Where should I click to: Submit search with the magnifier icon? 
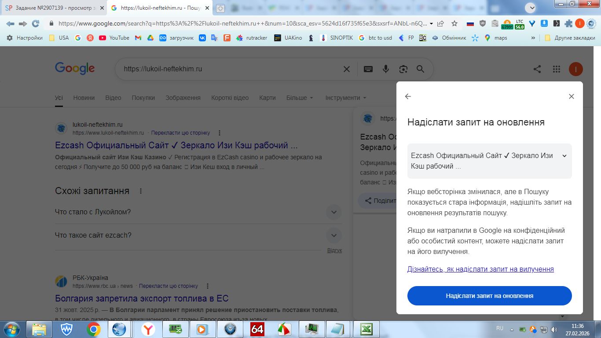point(421,69)
